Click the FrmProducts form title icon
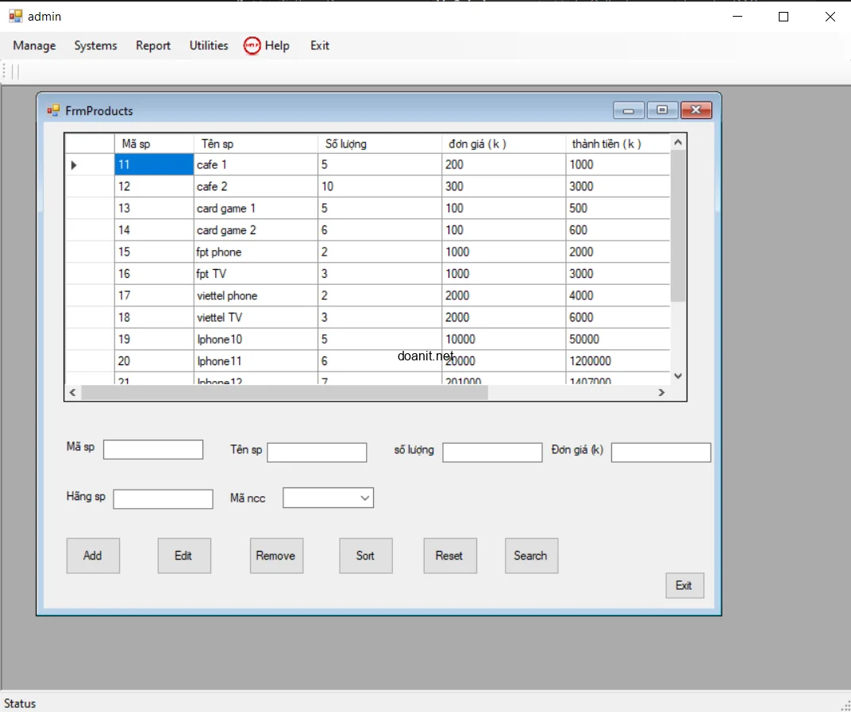851x712 pixels. coord(54,111)
